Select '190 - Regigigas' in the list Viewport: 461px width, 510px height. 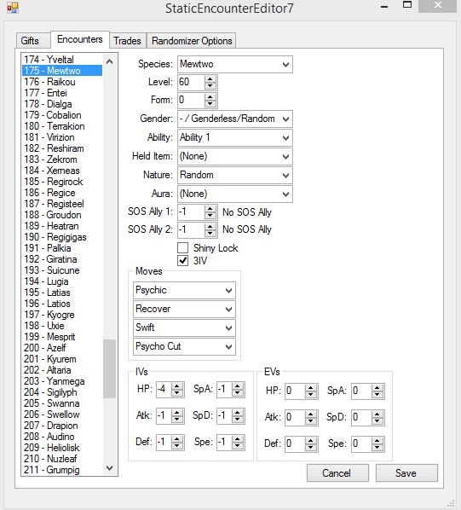[62, 237]
